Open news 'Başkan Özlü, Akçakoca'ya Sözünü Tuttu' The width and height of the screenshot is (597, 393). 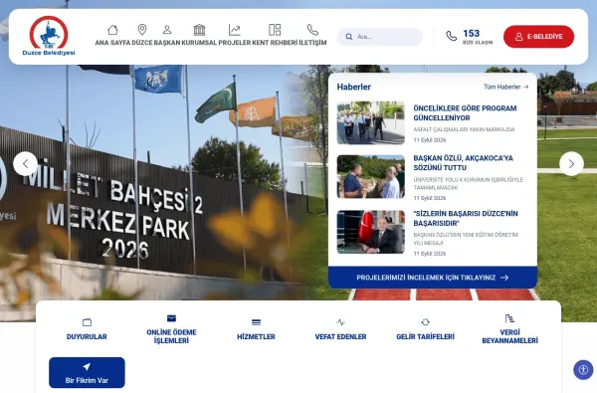pos(463,162)
